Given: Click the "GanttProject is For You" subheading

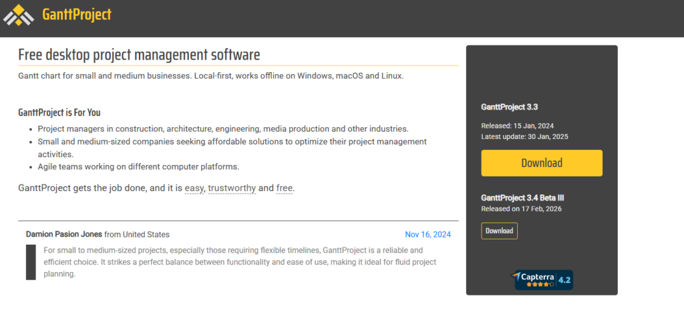Looking at the screenshot, I should (x=59, y=112).
